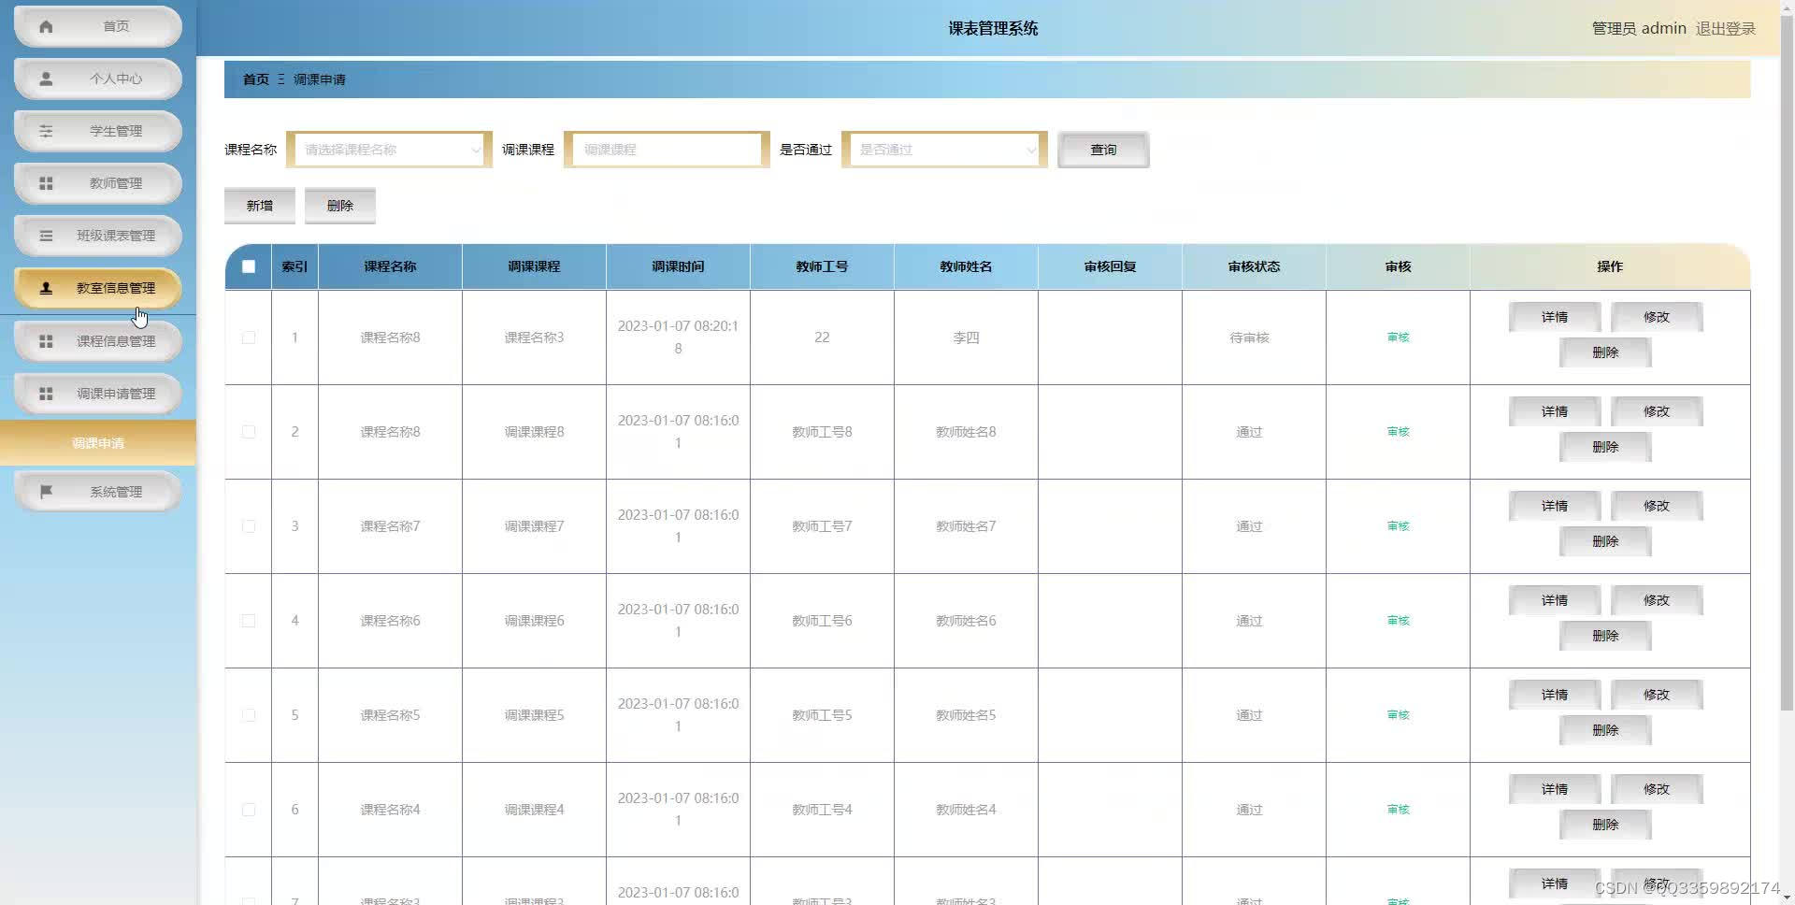
Task: Collapse the 调课申请管理 menu
Action: (98, 394)
